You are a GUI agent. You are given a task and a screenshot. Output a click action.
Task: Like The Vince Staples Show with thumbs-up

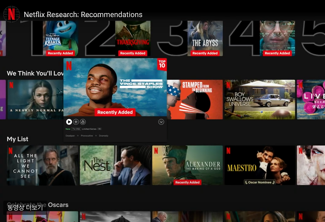(x=83, y=122)
